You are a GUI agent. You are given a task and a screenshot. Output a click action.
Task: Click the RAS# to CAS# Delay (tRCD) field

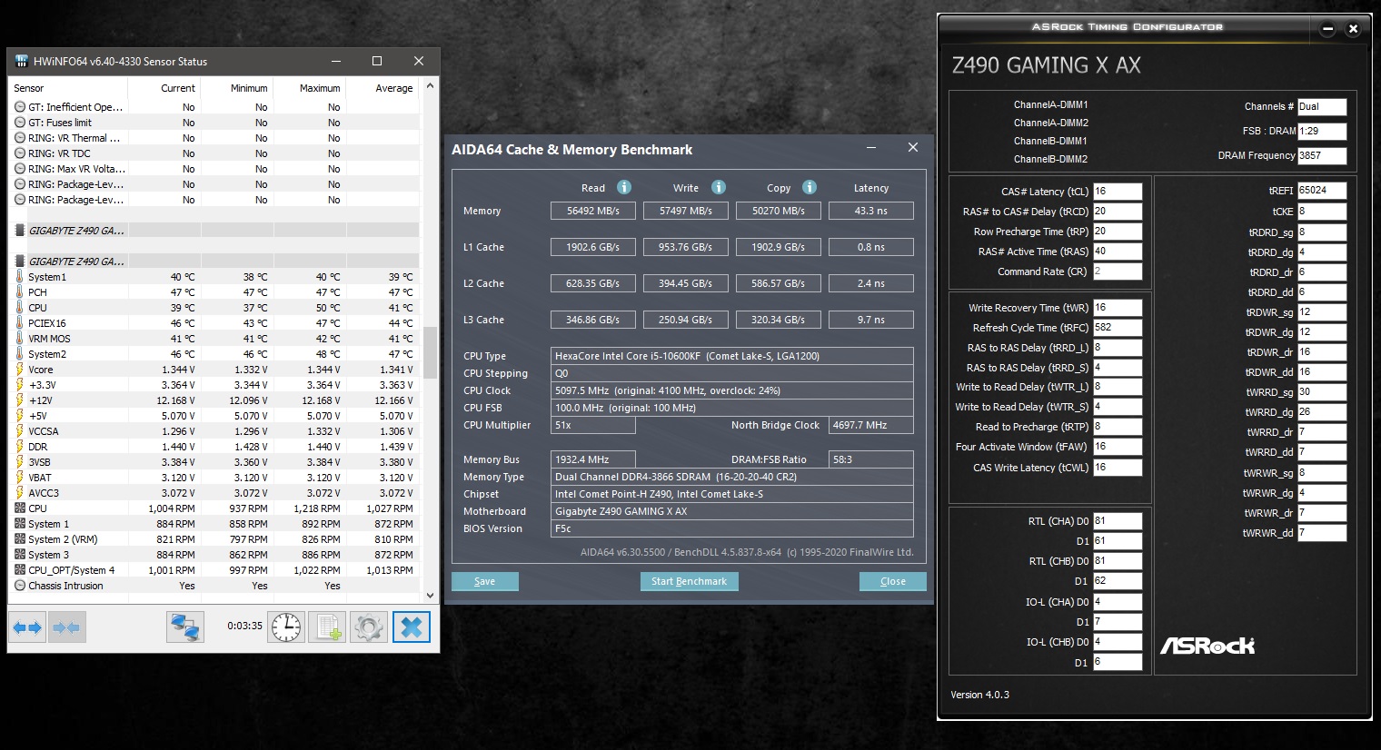[1117, 212]
